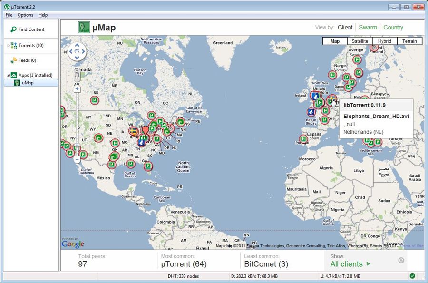Click the upload speed U: 4.7 kB/s status
Screen dimensions: 428x283
coord(340,276)
